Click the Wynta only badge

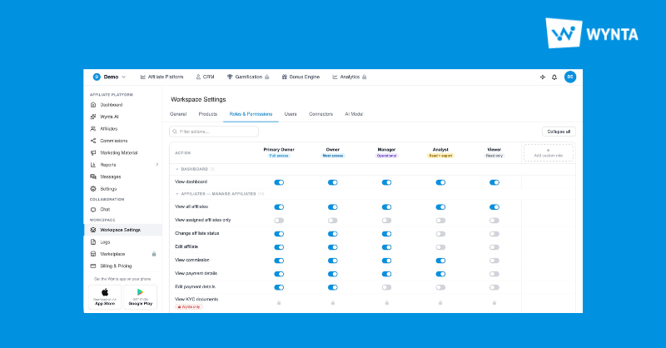(189, 306)
